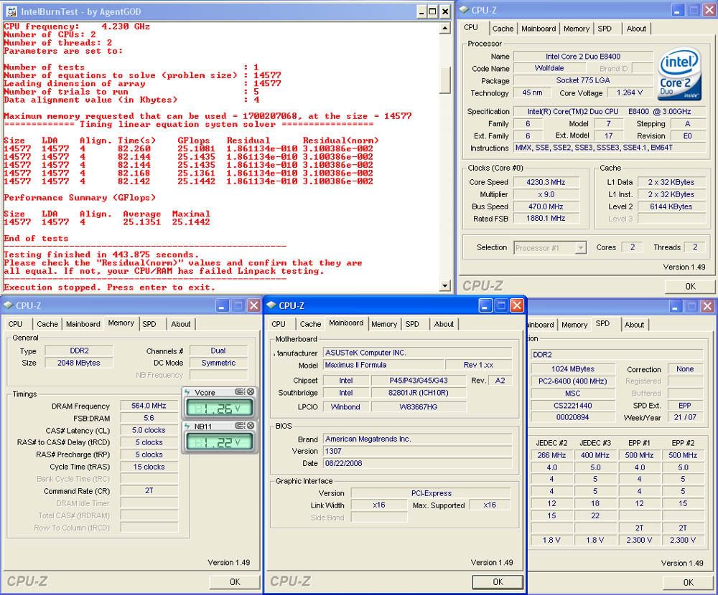
Task: Click the IntelBurnTest scrollbar down arrow
Action: (x=444, y=286)
